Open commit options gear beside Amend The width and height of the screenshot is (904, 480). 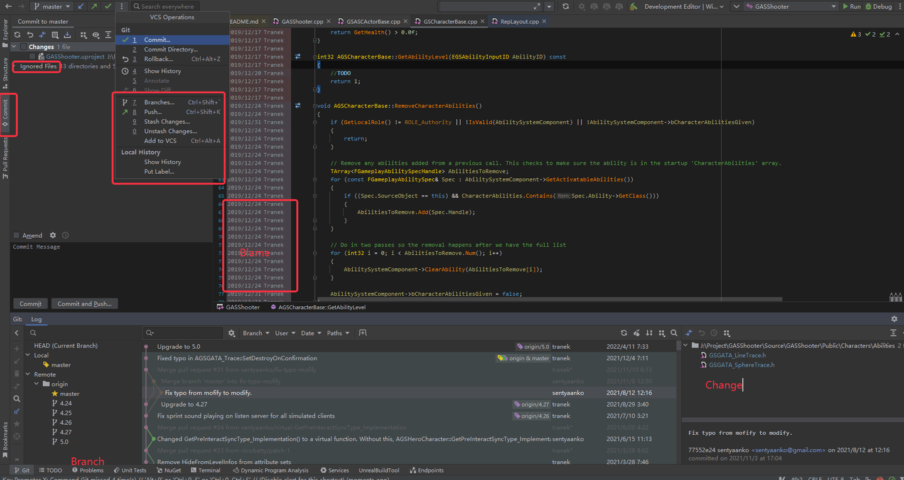[53, 235]
